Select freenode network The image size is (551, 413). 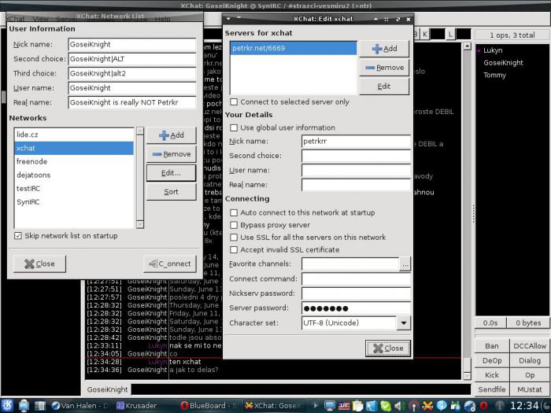(74, 161)
